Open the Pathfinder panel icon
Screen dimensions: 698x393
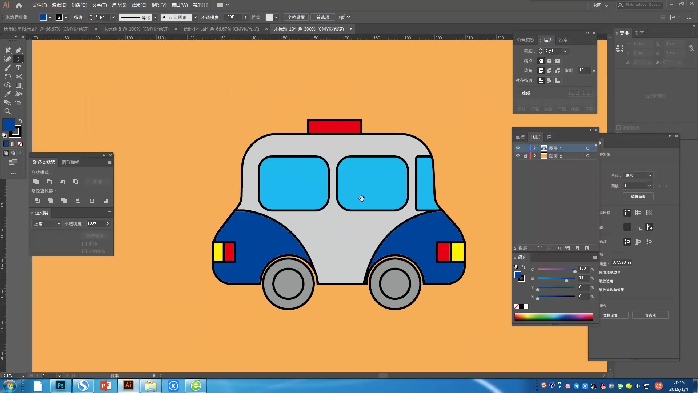pyautogui.click(x=44, y=162)
